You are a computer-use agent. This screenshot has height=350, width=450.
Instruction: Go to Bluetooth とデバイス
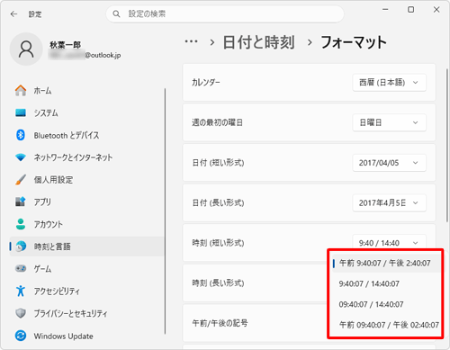pos(87,135)
